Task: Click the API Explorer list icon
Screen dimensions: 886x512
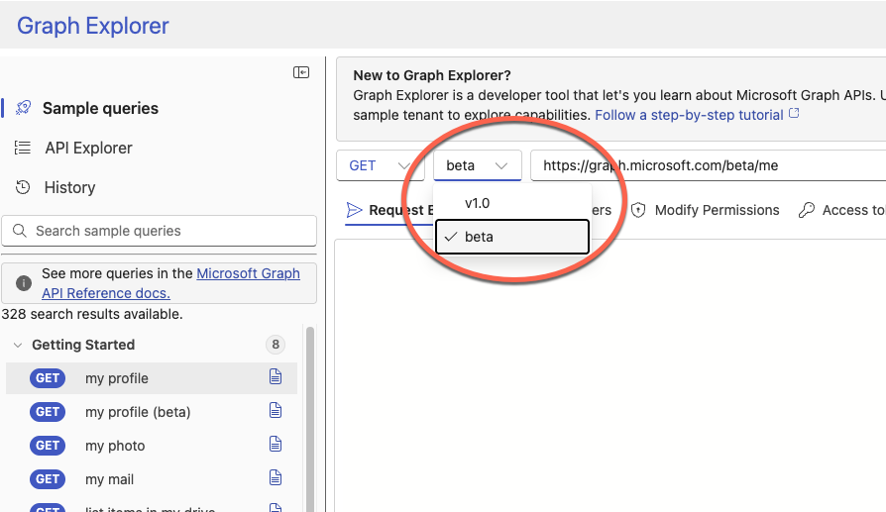Action: point(23,148)
